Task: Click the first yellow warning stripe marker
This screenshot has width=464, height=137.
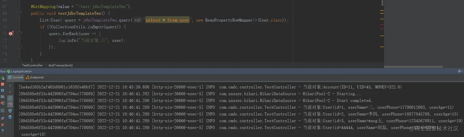Action: pos(382,11)
